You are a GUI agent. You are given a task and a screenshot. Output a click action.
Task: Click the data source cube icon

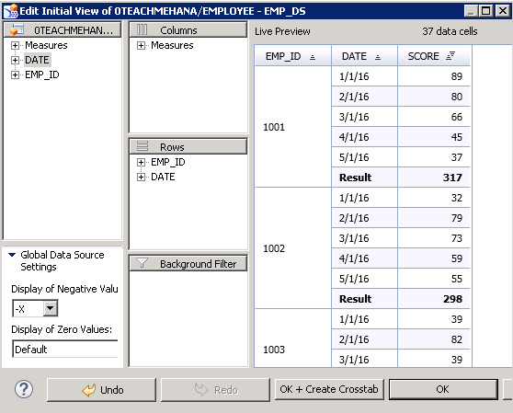(x=17, y=29)
